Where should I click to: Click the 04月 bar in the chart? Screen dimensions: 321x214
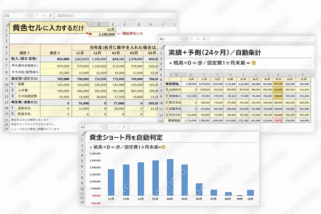(170, 177)
